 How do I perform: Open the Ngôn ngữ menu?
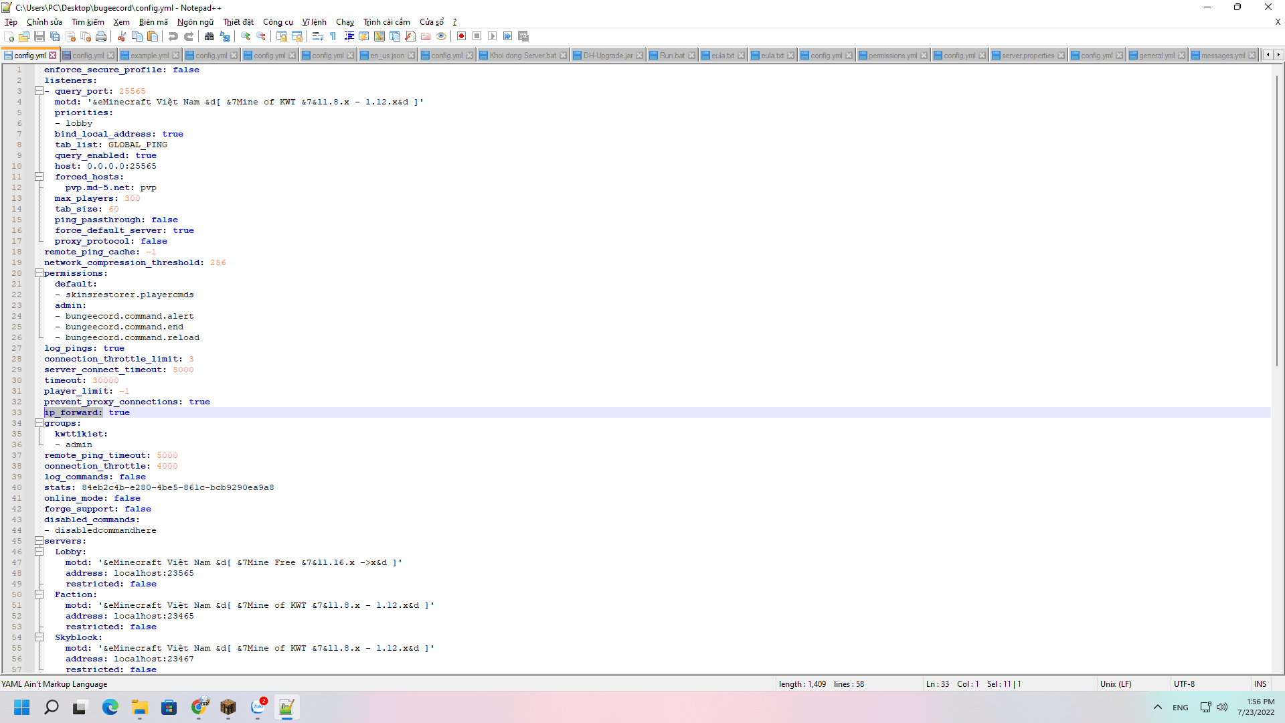point(195,22)
